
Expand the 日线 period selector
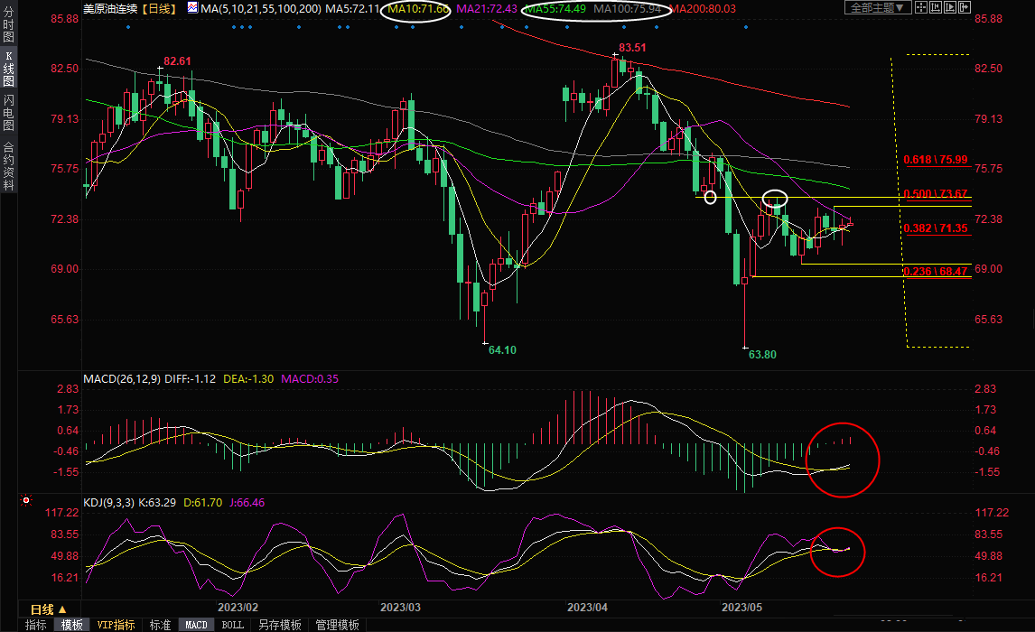pyautogui.click(x=55, y=609)
